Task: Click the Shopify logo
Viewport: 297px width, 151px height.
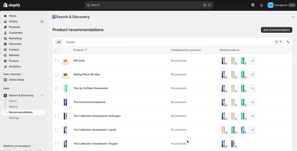Action: point(12,5)
